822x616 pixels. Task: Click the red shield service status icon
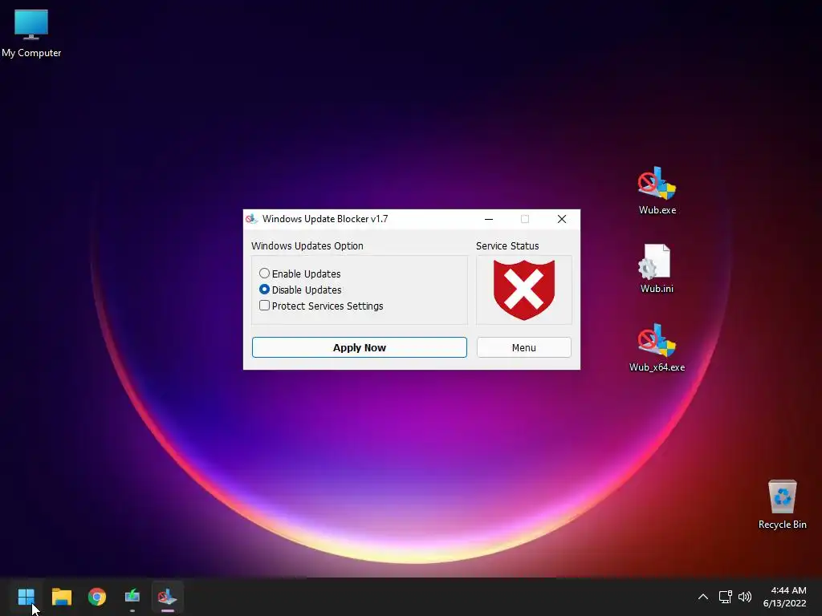click(523, 290)
